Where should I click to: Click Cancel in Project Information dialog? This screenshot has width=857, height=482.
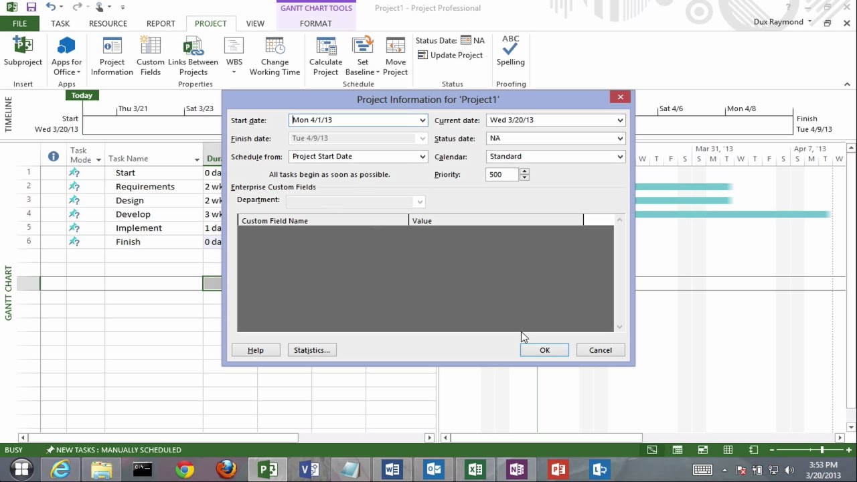(x=601, y=350)
